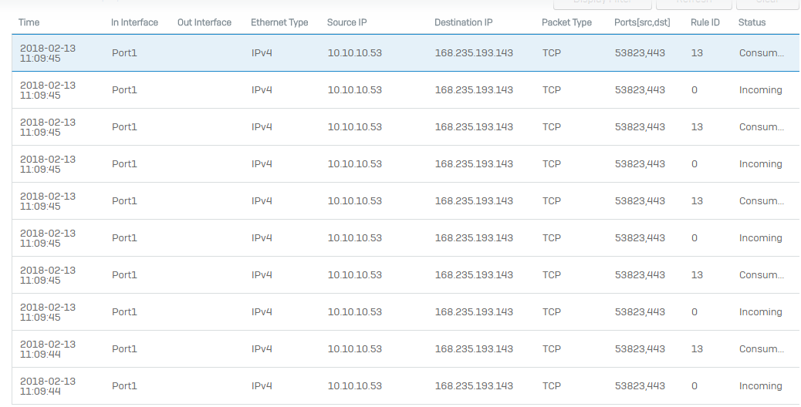Select the Ethernet Type column header

[x=279, y=22]
